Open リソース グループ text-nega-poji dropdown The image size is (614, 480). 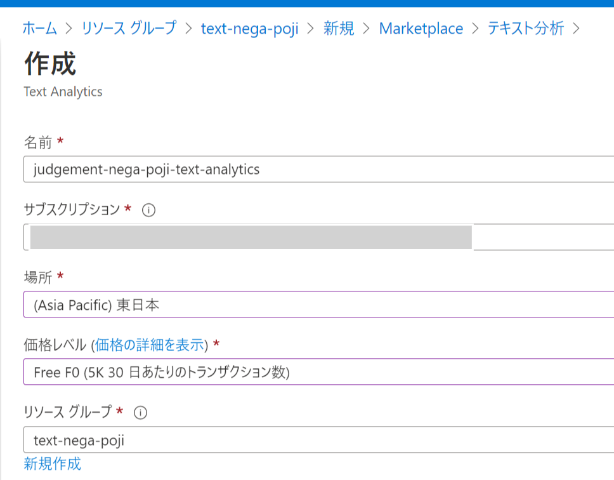point(319,440)
